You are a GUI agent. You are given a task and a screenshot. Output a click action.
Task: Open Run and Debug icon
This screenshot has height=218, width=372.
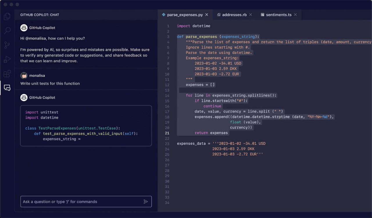pos(7,59)
